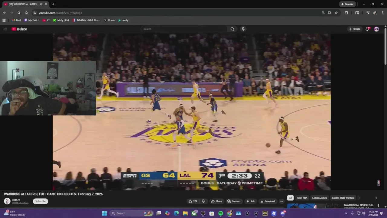Image resolution: width=387 pixels, height=218 pixels.
Task: Select the LeBron James filter chip
Action: [x=320, y=198]
